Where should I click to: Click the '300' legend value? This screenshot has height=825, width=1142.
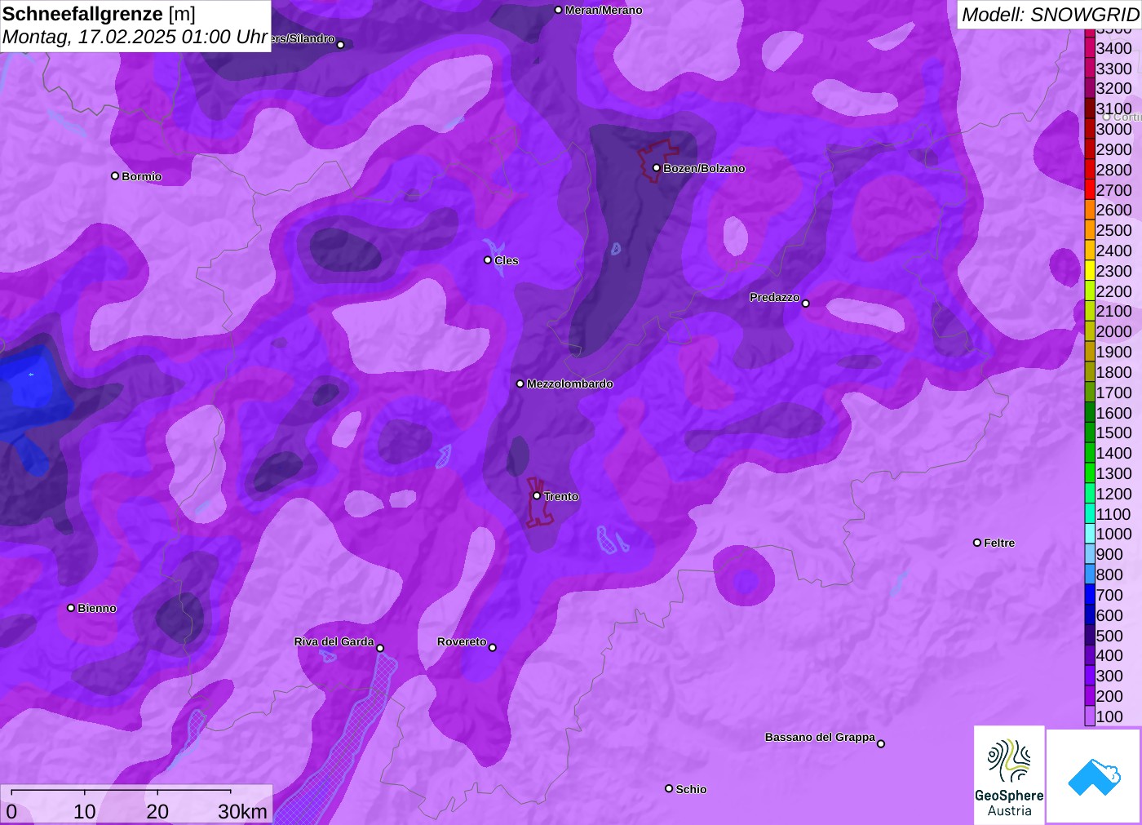point(1109,676)
